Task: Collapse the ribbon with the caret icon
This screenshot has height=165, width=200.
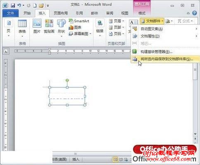Action: [x=188, y=13]
